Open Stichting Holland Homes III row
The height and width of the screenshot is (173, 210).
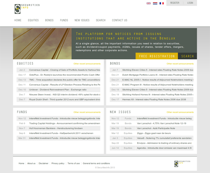tap(151, 94)
